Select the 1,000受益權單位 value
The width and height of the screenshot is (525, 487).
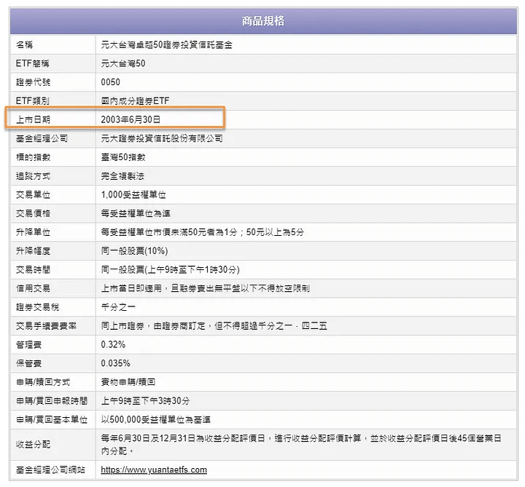(x=133, y=194)
